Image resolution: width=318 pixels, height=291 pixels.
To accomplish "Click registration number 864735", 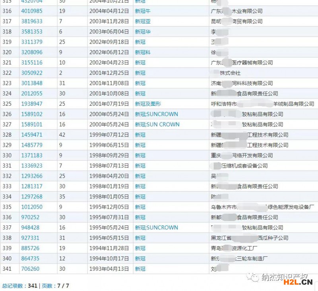I will [x=30, y=259].
